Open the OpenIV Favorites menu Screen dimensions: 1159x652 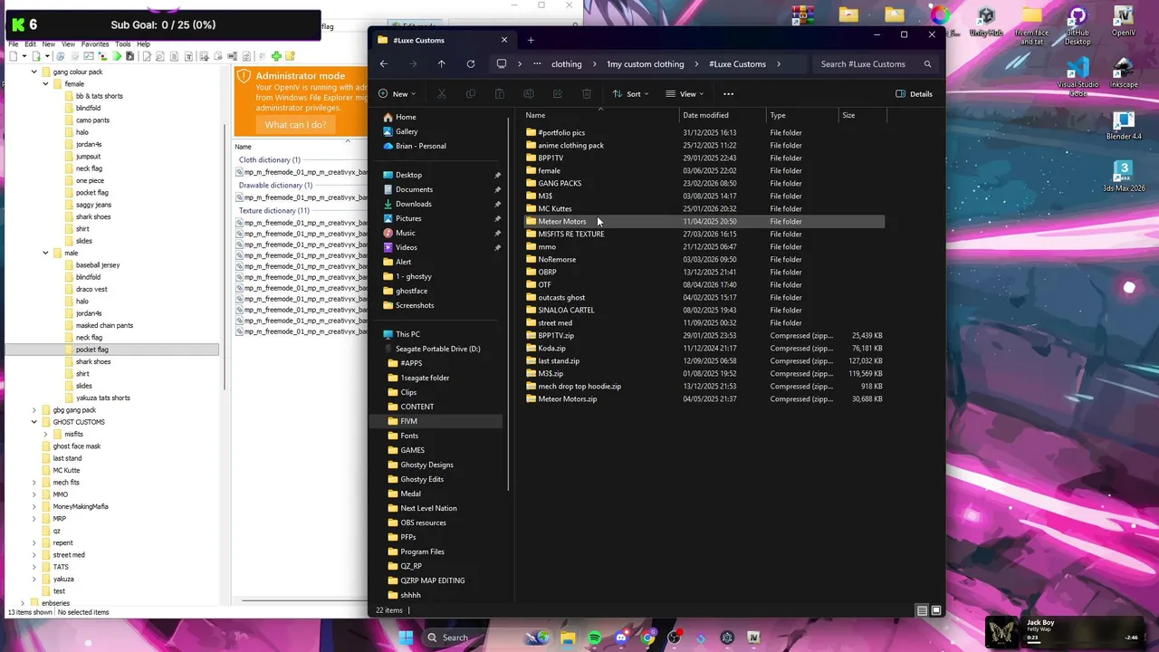(95, 43)
